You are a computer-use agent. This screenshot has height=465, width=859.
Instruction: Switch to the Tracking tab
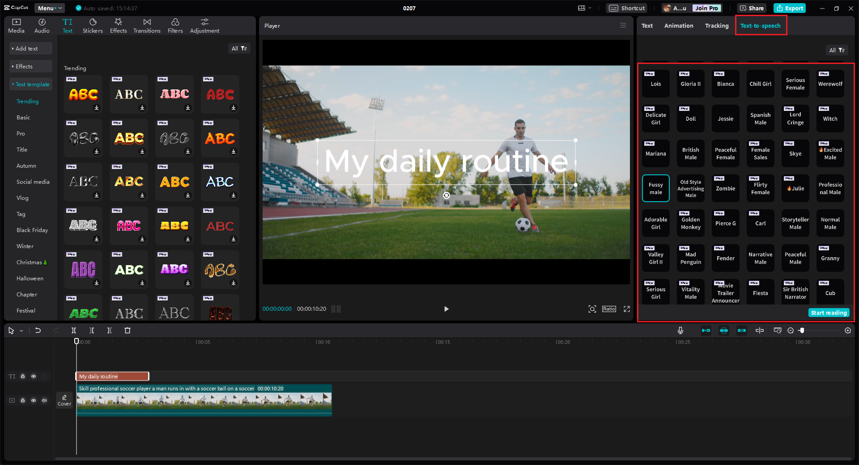(x=717, y=25)
